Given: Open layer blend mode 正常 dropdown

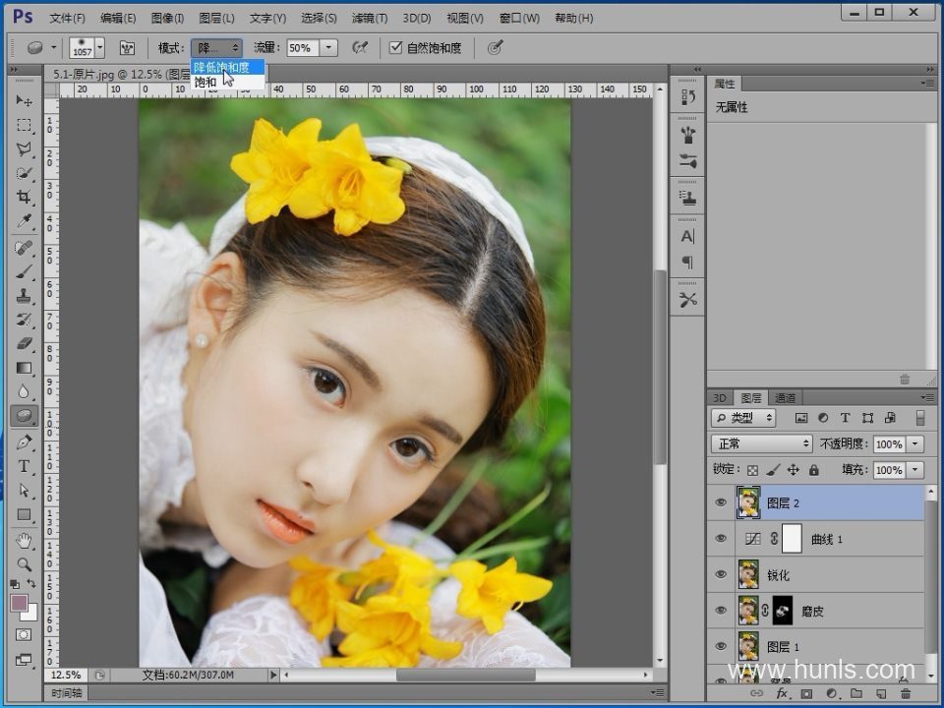Looking at the screenshot, I should pos(761,443).
